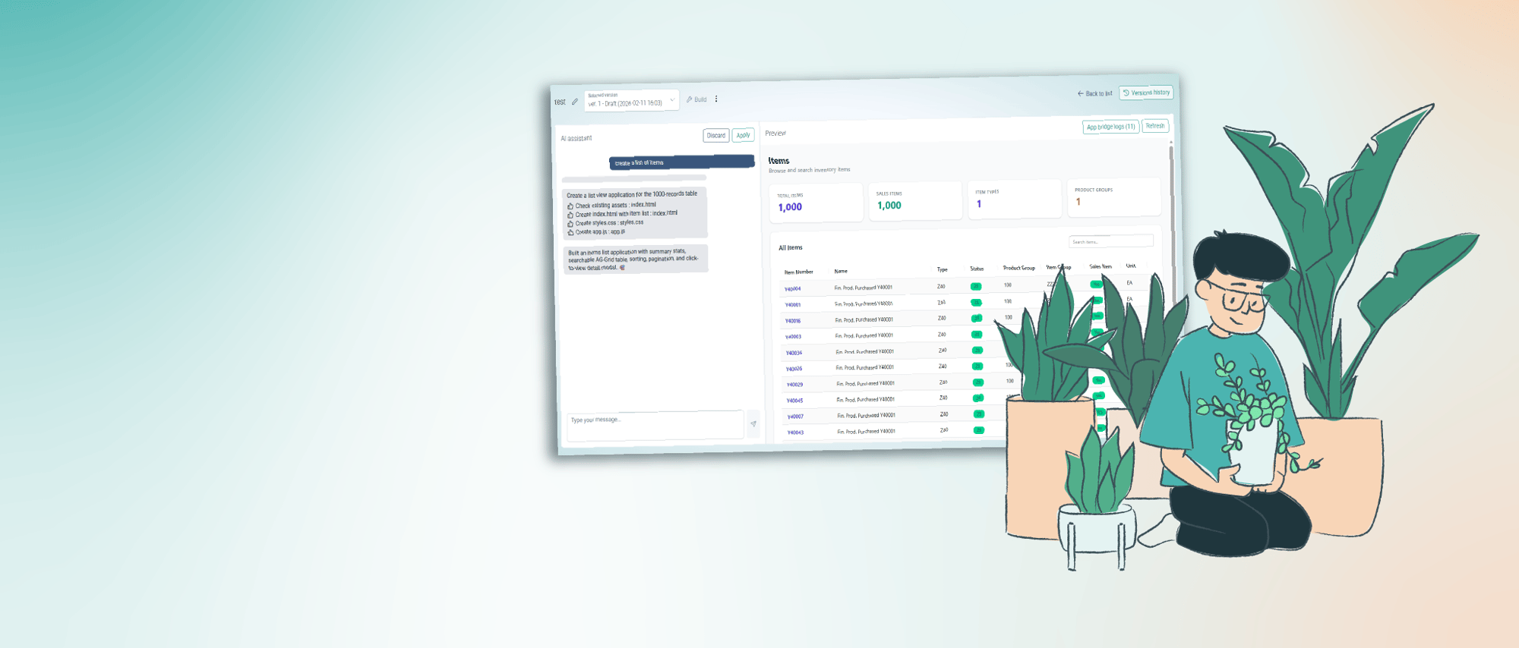
Task: Click thumbs-up icon beside Create app.js
Action: pos(570,232)
